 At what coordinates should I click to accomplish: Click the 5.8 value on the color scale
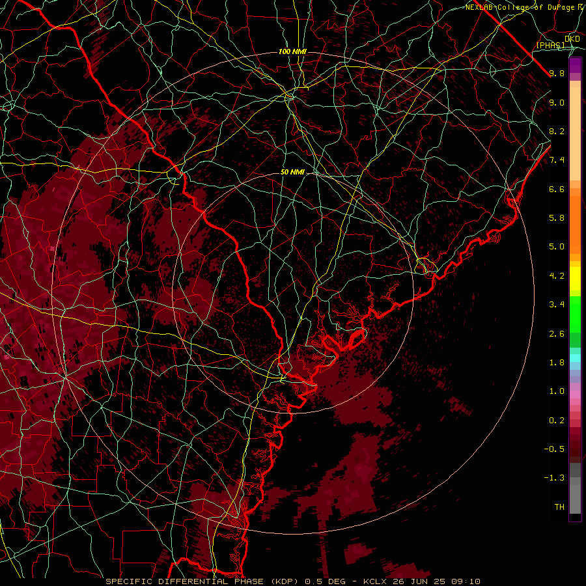click(557, 218)
